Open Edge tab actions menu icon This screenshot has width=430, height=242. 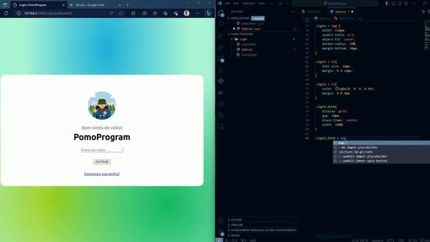pos(5,5)
